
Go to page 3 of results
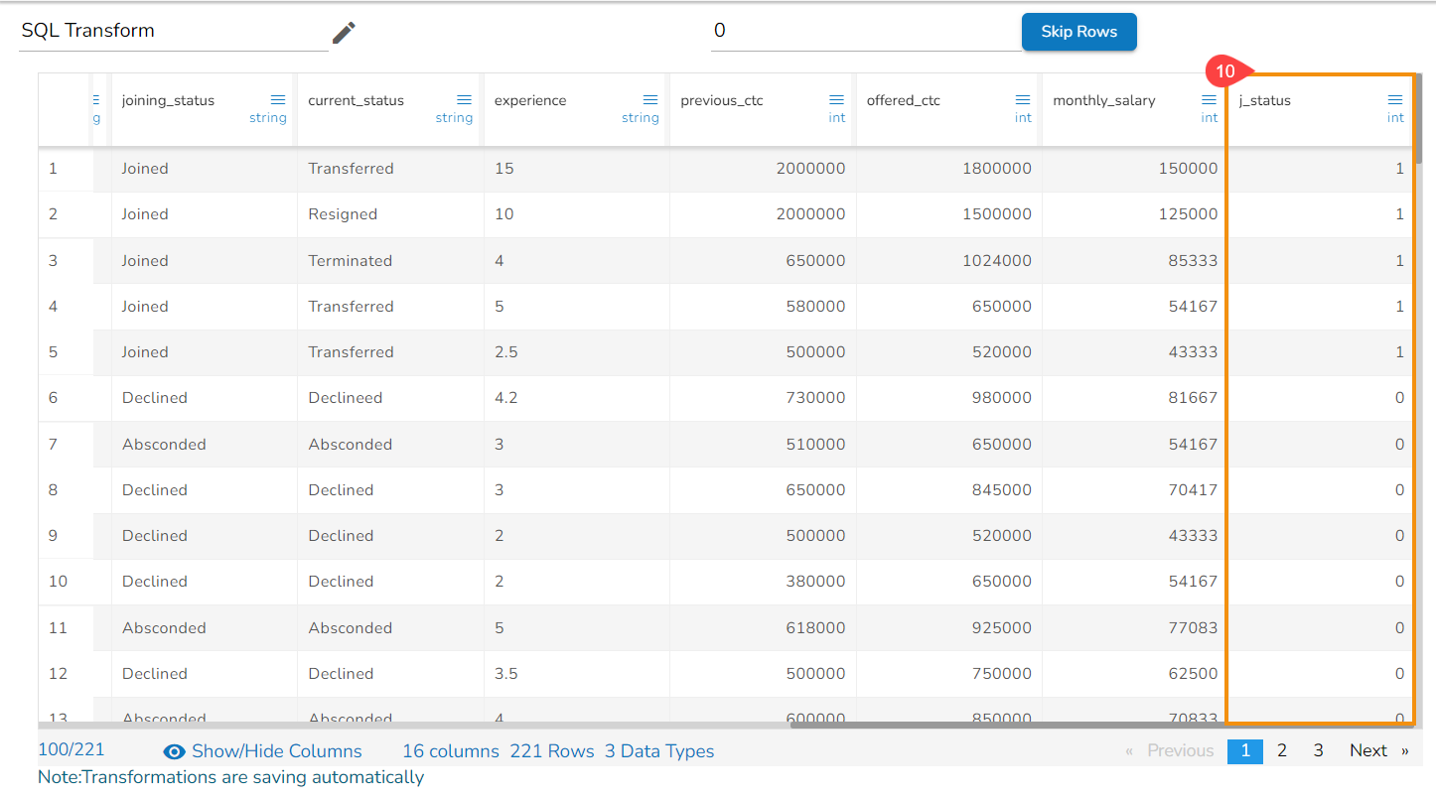tap(1318, 750)
